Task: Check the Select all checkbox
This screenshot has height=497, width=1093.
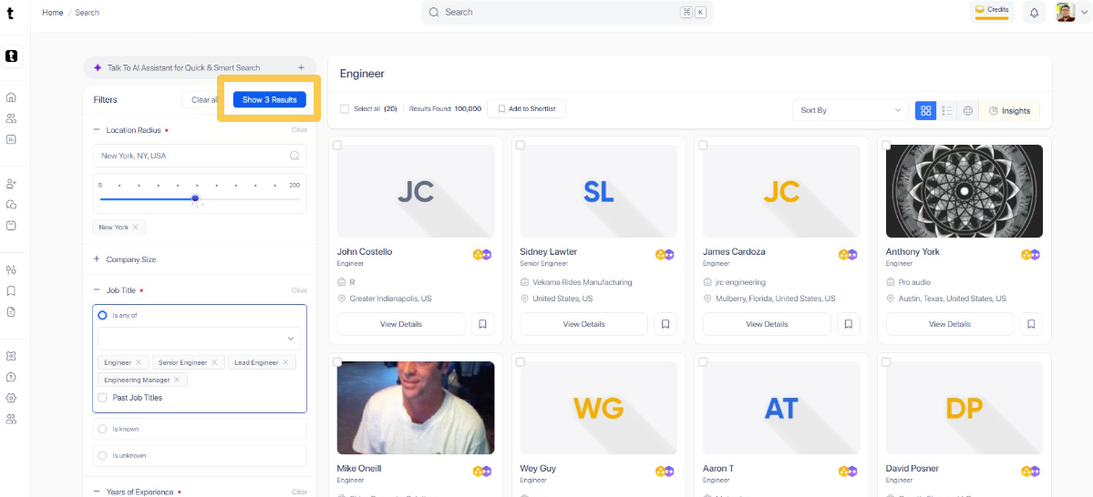Action: click(x=345, y=109)
